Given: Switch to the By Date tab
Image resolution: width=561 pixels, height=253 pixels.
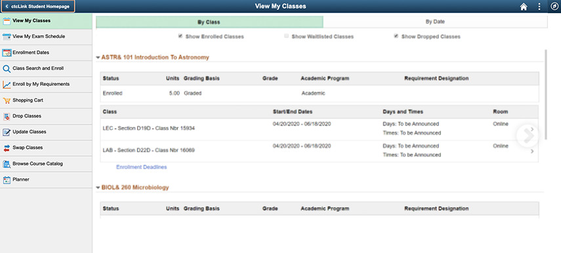Looking at the screenshot, I should pos(435,22).
